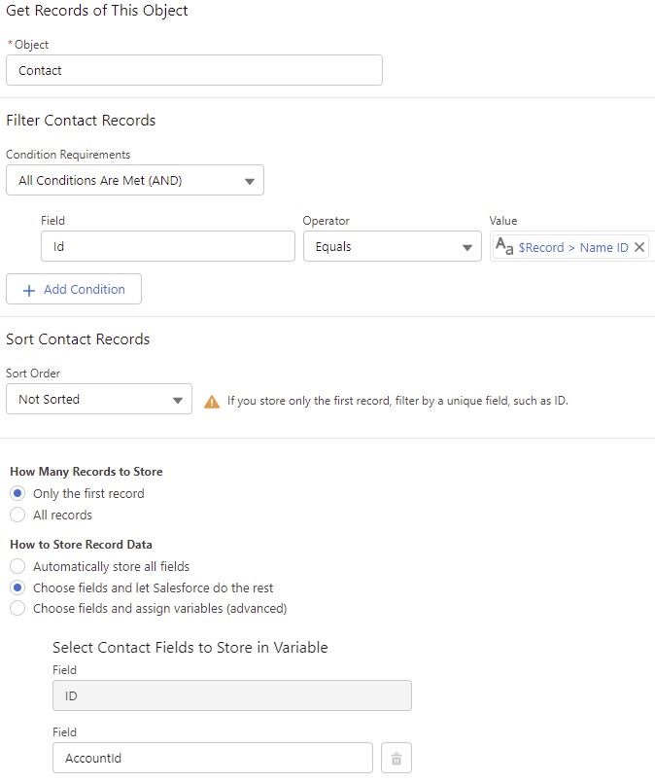Click the sort order warning triangle icon
Screen dimensions: 655x783
click(x=212, y=401)
